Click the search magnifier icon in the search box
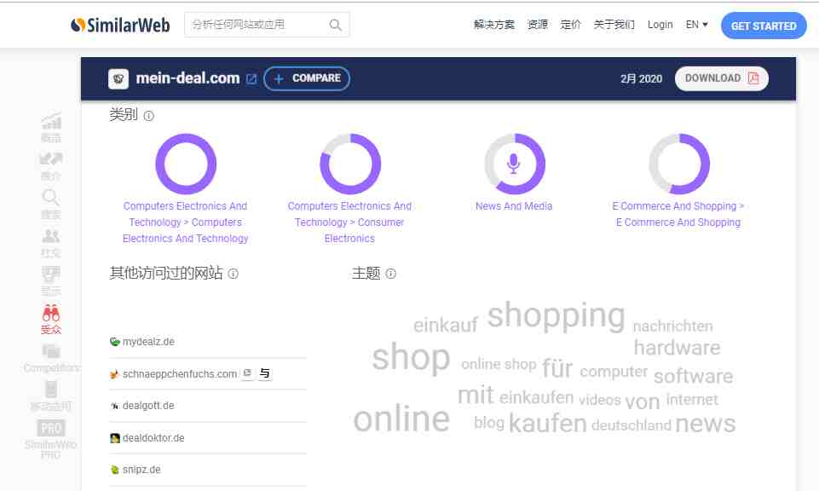Image resolution: width=819 pixels, height=491 pixels. 335,25
